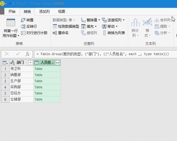Image resolution: width=177 pixels, height=141 pixels.
Task: Click the 反转行 button label
Action: click(x=32, y=27)
